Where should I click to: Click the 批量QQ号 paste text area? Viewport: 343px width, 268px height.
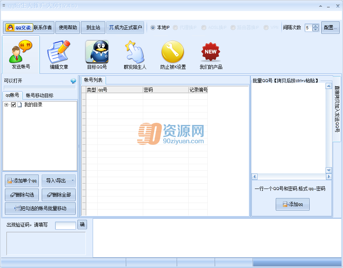coord(288,128)
